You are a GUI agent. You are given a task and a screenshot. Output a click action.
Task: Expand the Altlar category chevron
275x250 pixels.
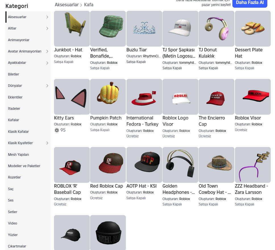coord(47,28)
